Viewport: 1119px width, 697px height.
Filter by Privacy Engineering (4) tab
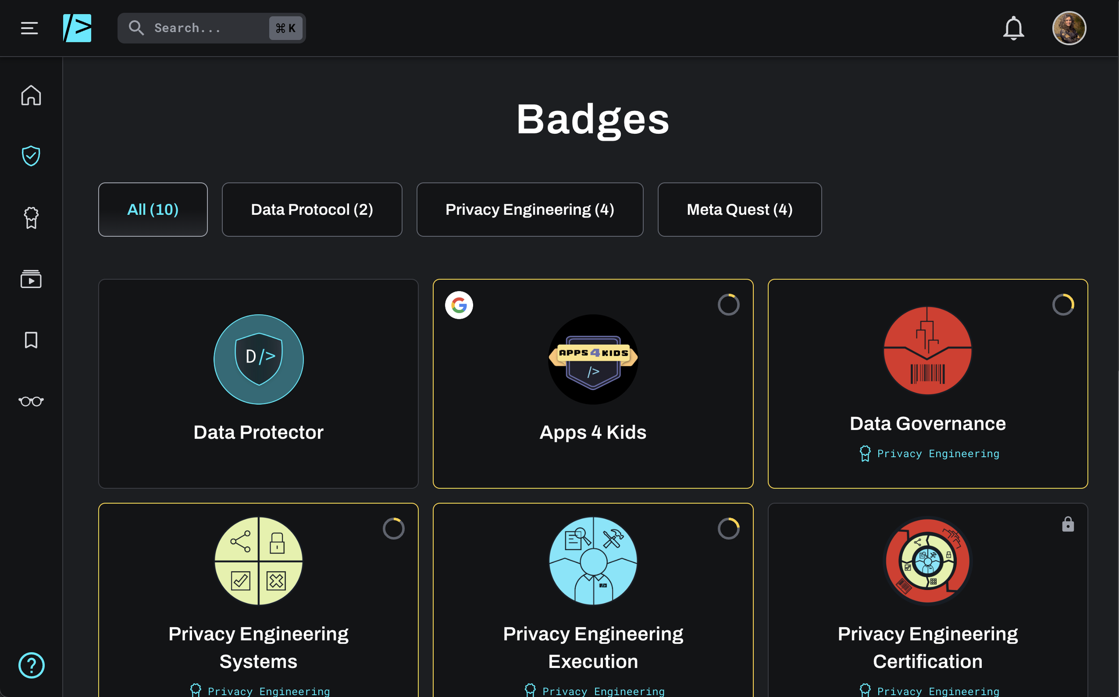530,210
